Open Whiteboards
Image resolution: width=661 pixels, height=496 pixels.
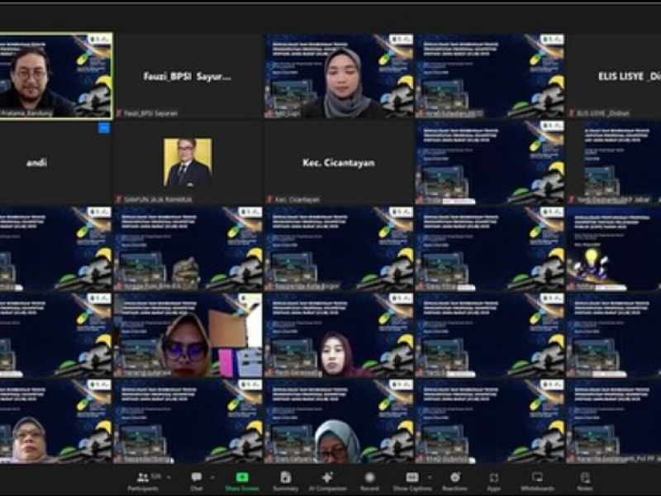(537, 478)
